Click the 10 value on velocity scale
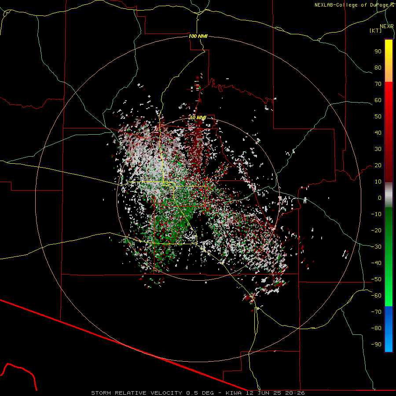Viewport: 396px width, 396px height. (378, 182)
